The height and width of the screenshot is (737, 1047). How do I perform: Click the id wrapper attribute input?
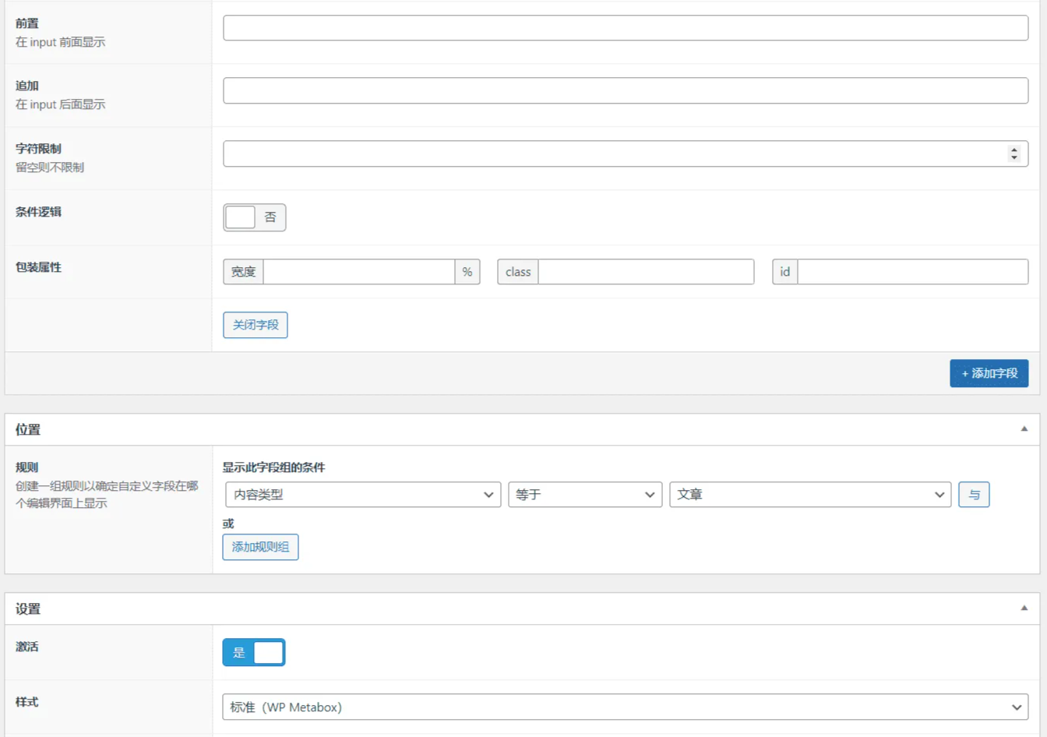[913, 272]
